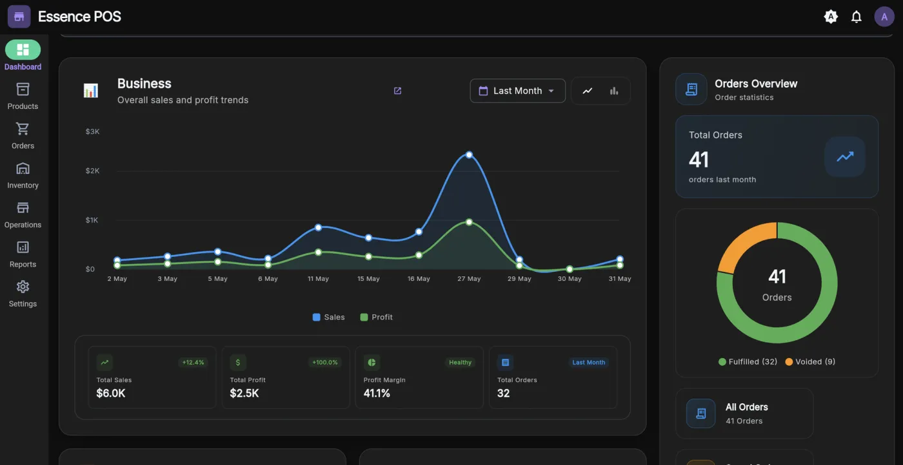Toggle the Sales legend series

point(328,317)
